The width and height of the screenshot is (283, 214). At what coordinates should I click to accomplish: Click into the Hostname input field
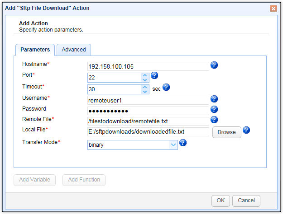pos(148,66)
